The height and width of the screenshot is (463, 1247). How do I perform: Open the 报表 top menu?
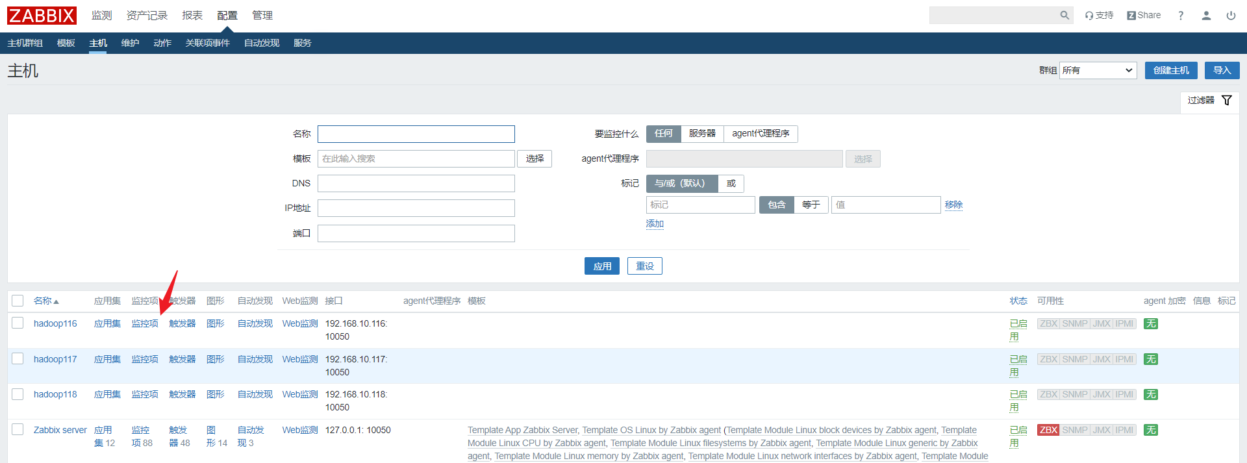(192, 15)
